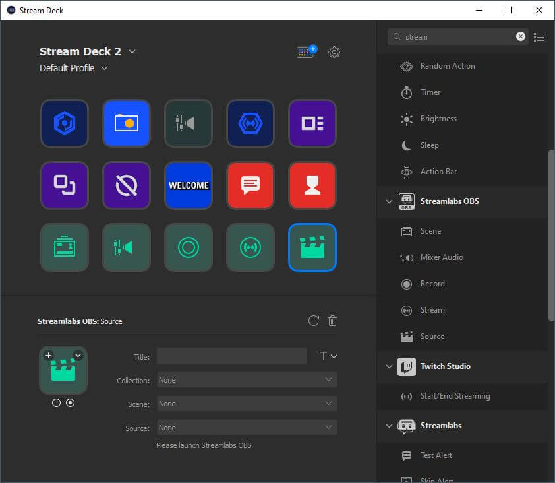Collapse the Streamlabs category

pyautogui.click(x=389, y=426)
